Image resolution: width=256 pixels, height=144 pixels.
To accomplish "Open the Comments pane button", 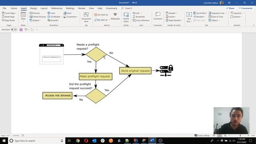I will [245, 8].
